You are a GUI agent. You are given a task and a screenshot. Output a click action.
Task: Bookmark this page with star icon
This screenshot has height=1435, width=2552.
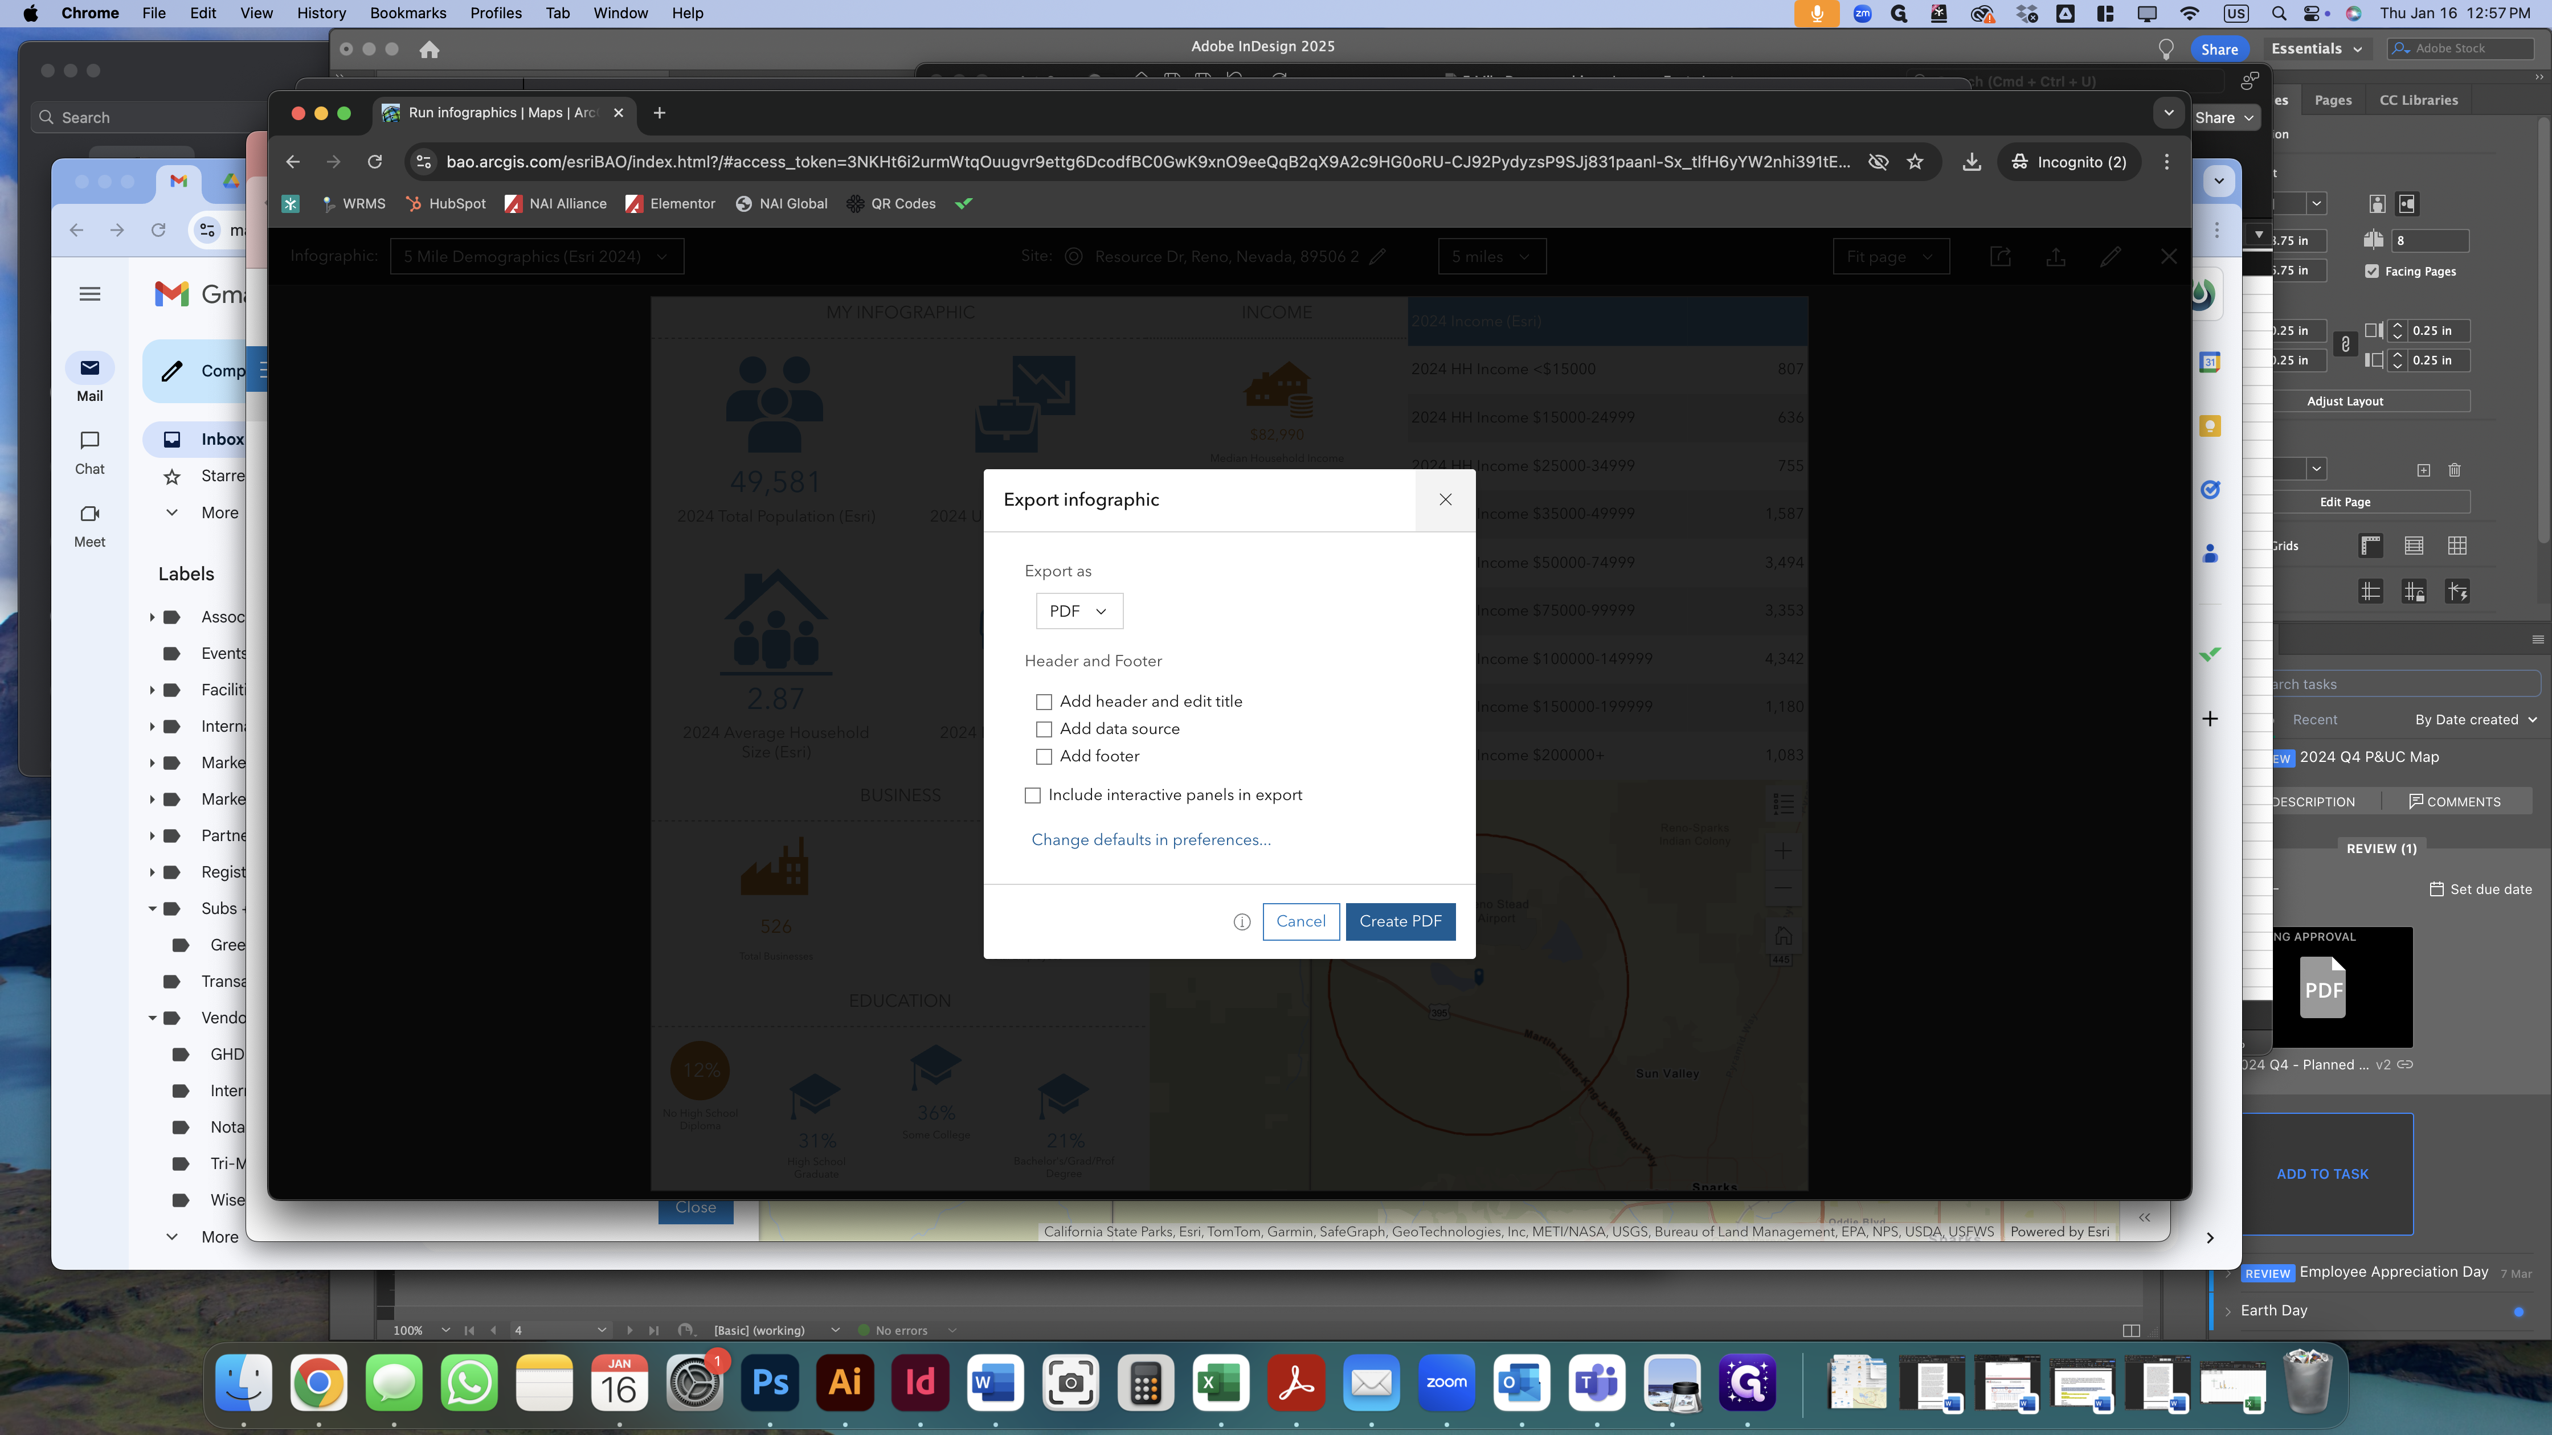(1915, 162)
